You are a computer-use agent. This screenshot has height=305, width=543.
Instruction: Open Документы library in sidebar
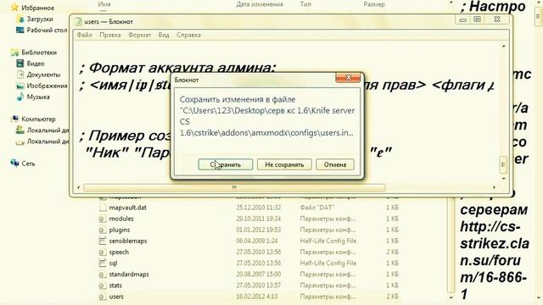pyautogui.click(x=43, y=75)
